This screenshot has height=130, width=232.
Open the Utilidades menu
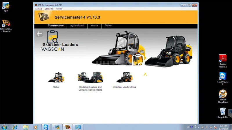coord(49,9)
